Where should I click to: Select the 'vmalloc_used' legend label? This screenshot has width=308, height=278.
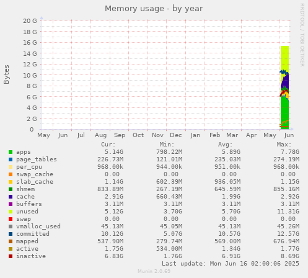click(38, 226)
